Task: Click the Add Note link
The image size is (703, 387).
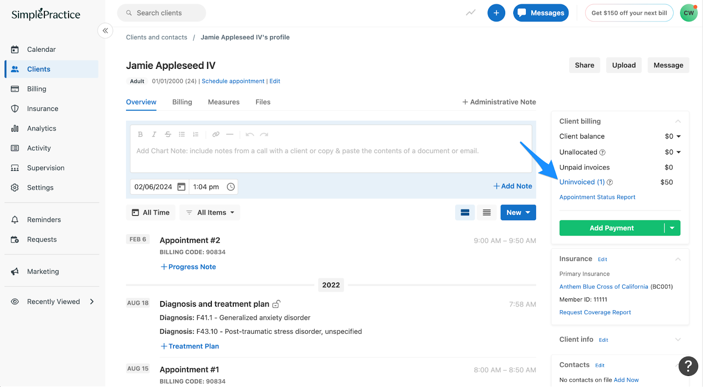Action: pos(512,186)
